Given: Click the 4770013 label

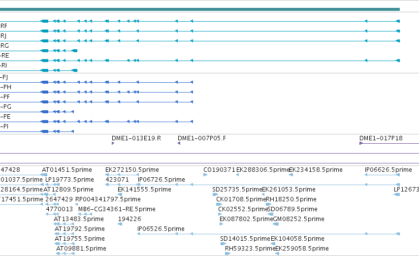Looking at the screenshot, I should [x=59, y=209].
